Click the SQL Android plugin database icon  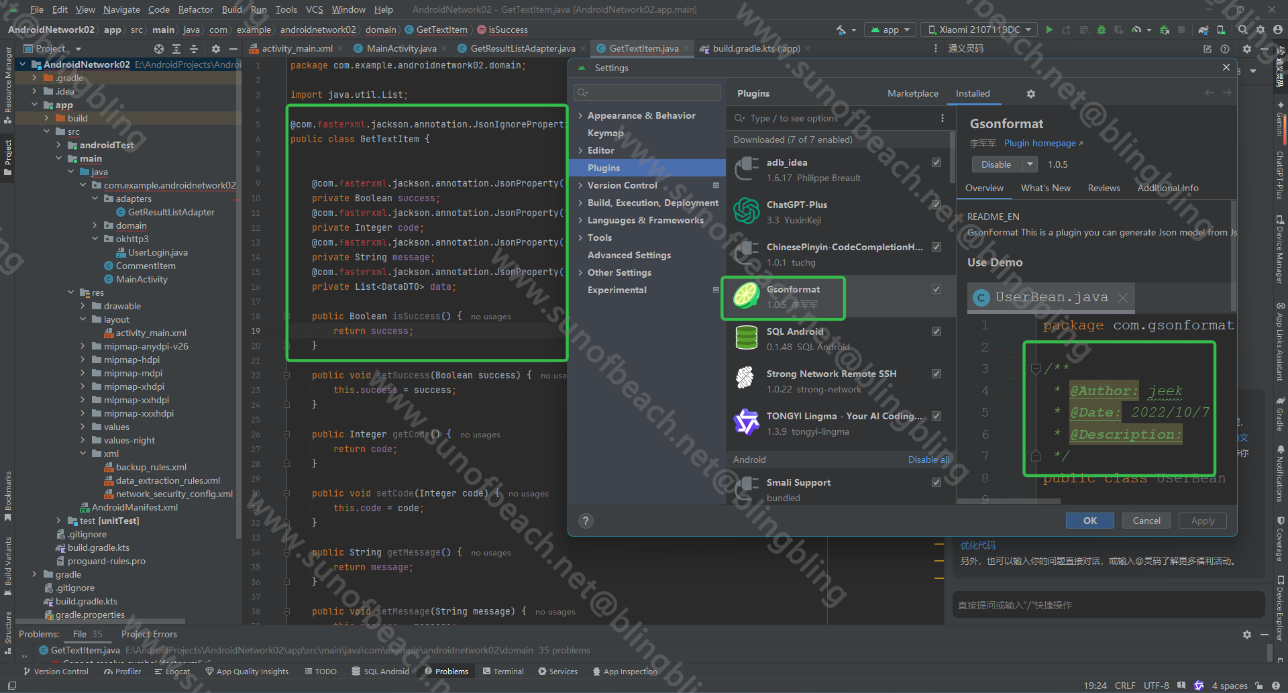pyautogui.click(x=747, y=338)
